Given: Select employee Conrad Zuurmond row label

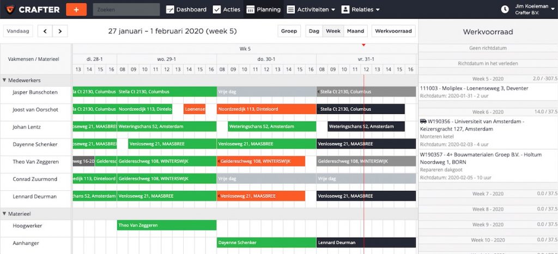Looking at the screenshot, I should point(35,179).
